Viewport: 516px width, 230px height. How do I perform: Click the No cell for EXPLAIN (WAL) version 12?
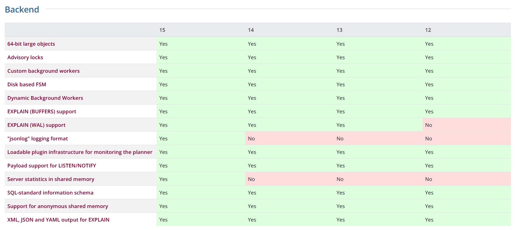429,125
